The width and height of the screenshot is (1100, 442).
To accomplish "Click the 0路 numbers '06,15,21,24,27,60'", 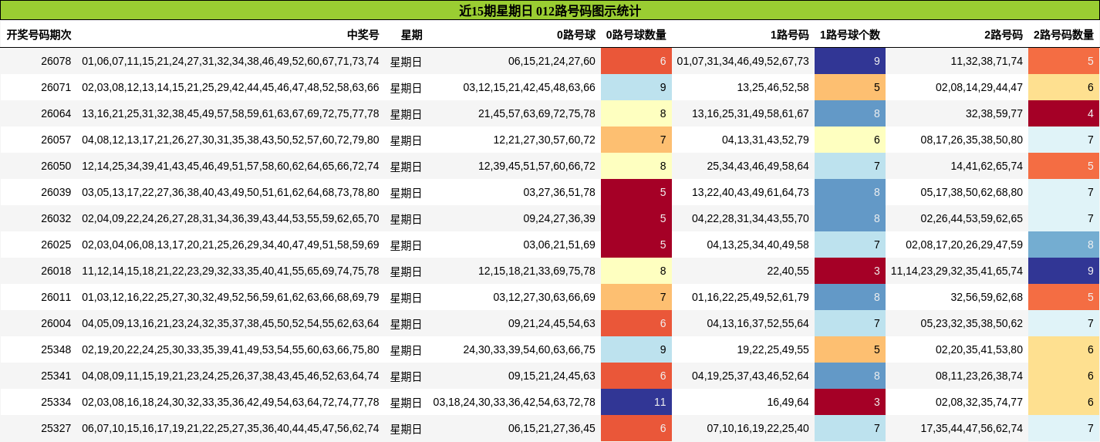I will click(x=552, y=61).
